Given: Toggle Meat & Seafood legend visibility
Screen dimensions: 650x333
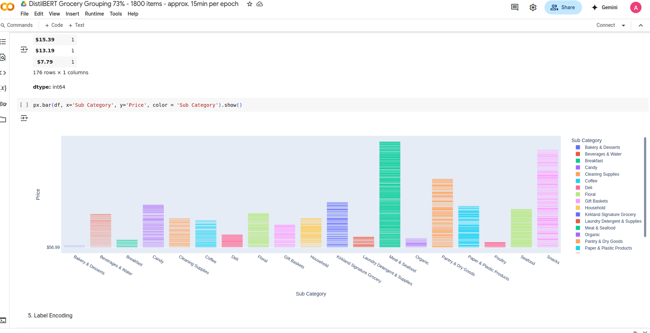Looking at the screenshot, I should 600,228.
